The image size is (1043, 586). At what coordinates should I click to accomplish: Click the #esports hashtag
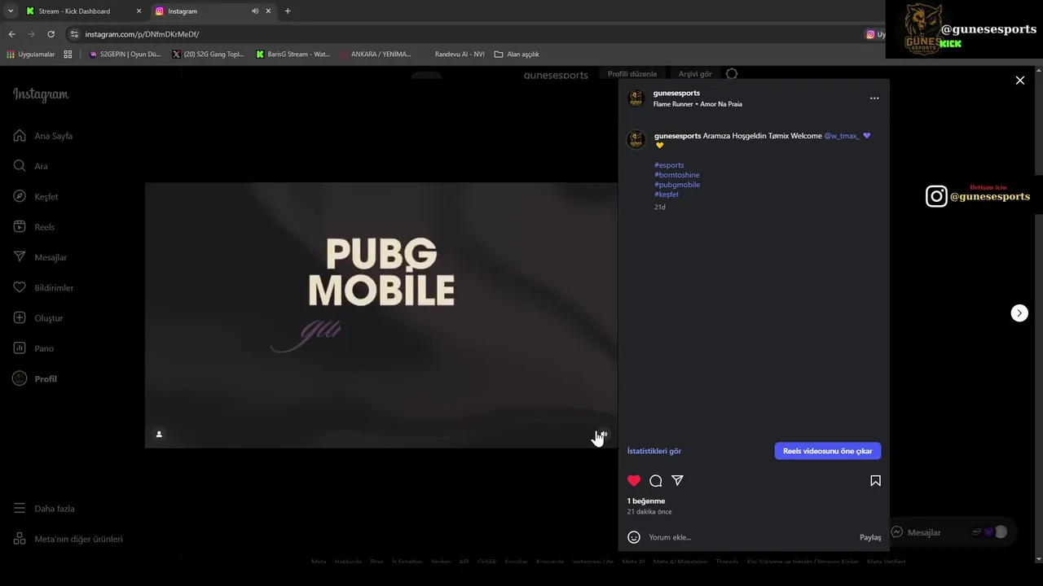point(669,165)
